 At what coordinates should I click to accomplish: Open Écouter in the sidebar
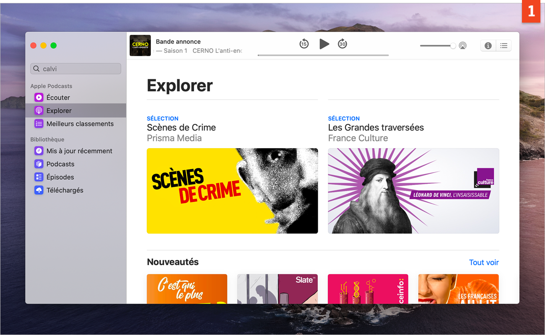coord(58,98)
